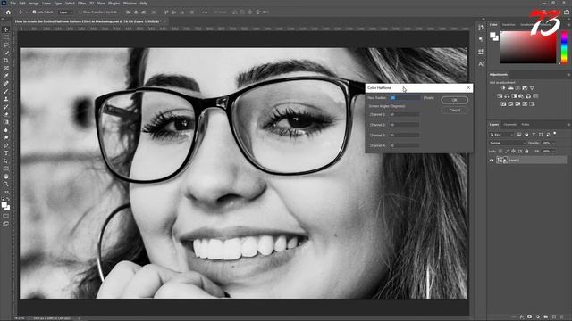Pick a color in the red color field

(x=528, y=47)
